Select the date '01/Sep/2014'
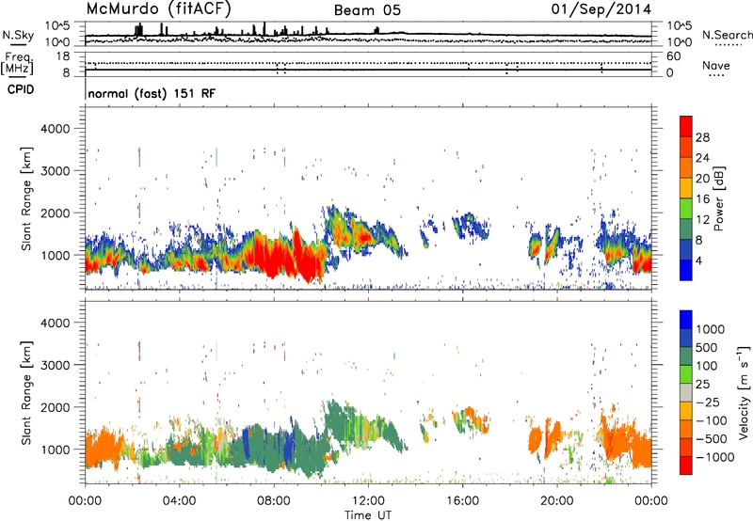The height and width of the screenshot is (521, 753). pos(601,9)
